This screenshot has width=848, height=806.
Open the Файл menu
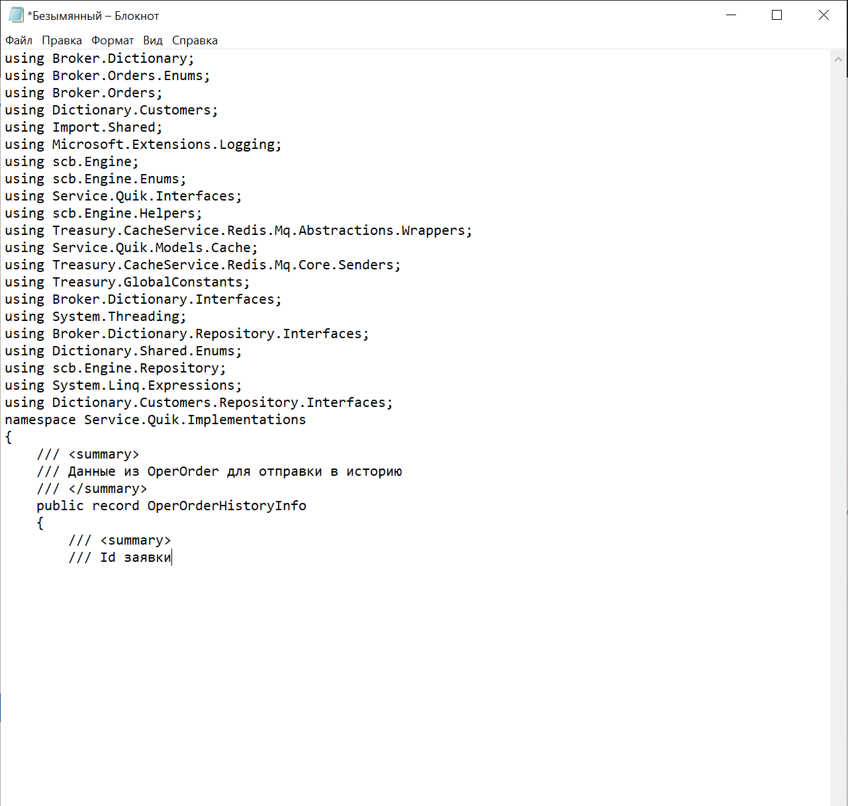[x=19, y=40]
